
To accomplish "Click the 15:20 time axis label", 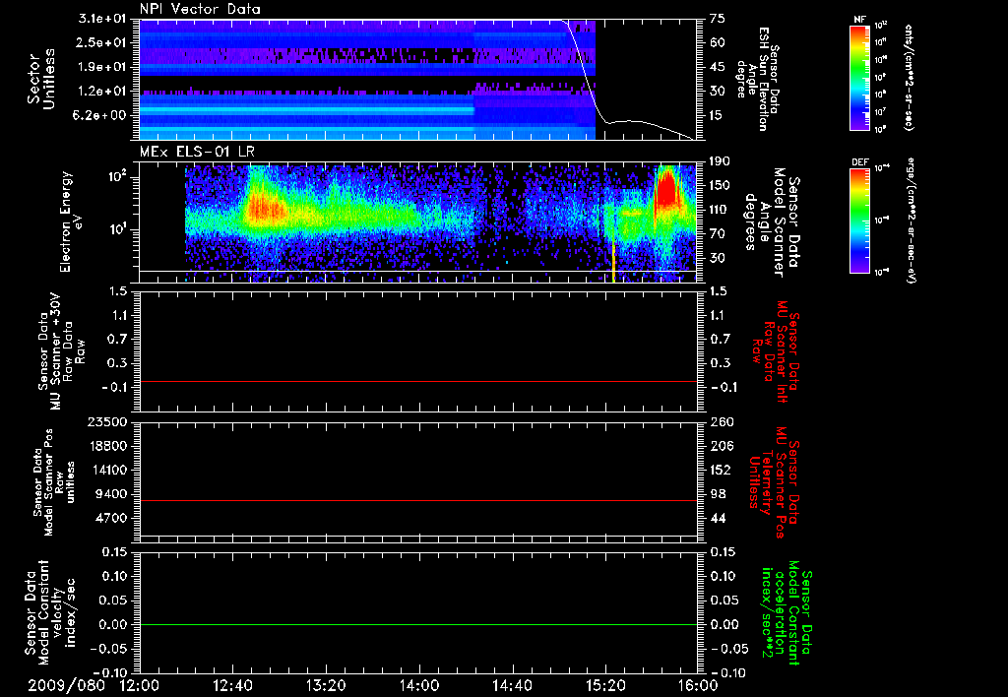I will click(605, 685).
